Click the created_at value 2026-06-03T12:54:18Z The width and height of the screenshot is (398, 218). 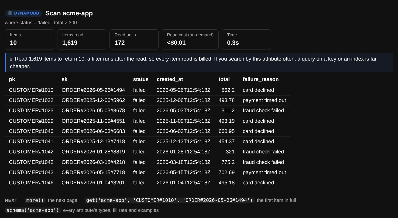pos(184,131)
